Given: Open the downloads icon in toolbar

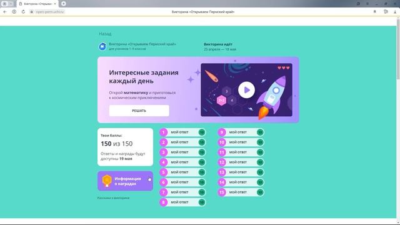Looking at the screenshot, I should click(395, 12).
